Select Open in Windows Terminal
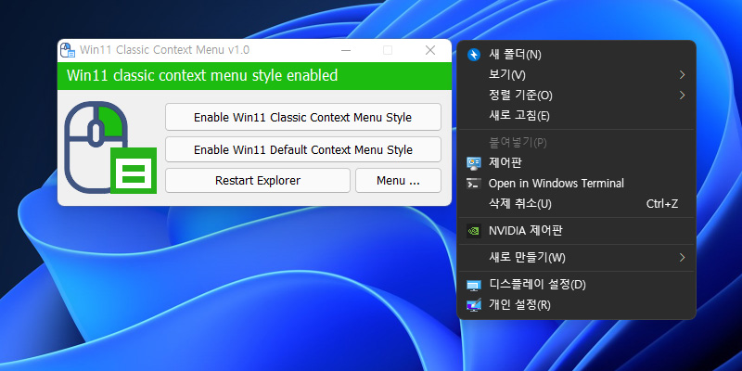The height and width of the screenshot is (371, 742). pyautogui.click(x=576, y=184)
